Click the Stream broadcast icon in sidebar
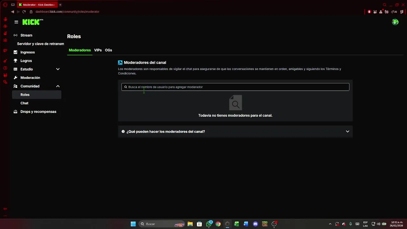Image resolution: width=407 pixels, height=229 pixels. [x=15, y=35]
